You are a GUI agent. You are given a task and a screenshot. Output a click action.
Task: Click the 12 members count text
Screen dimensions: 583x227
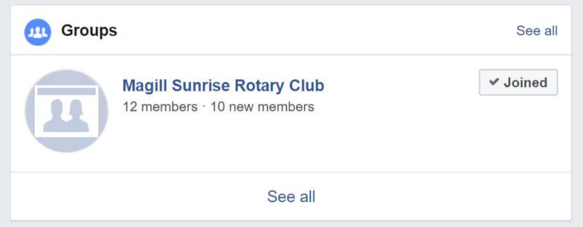click(x=160, y=107)
